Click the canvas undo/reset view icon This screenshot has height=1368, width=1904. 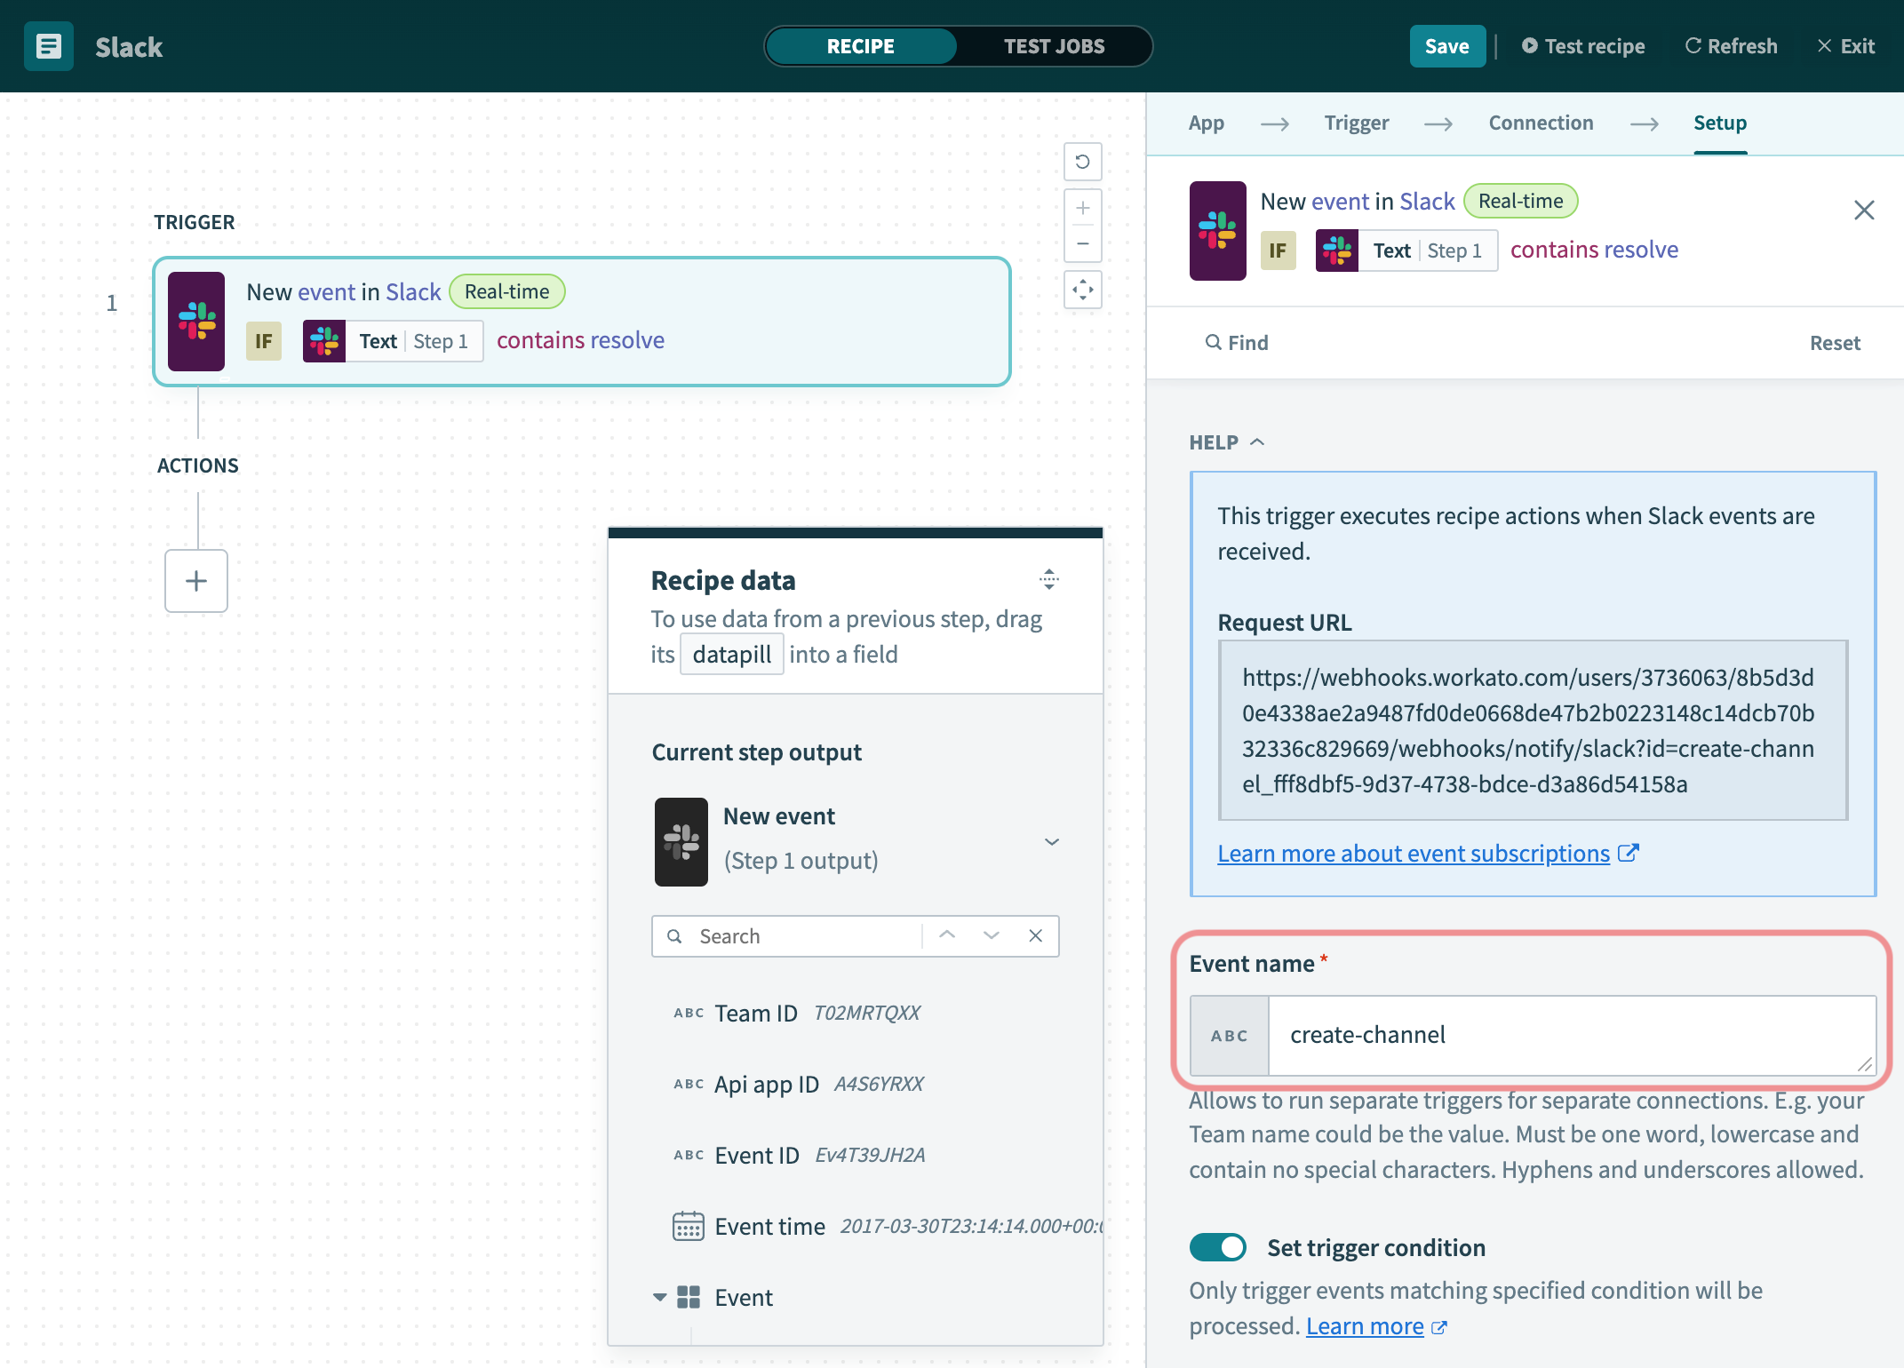click(x=1082, y=162)
